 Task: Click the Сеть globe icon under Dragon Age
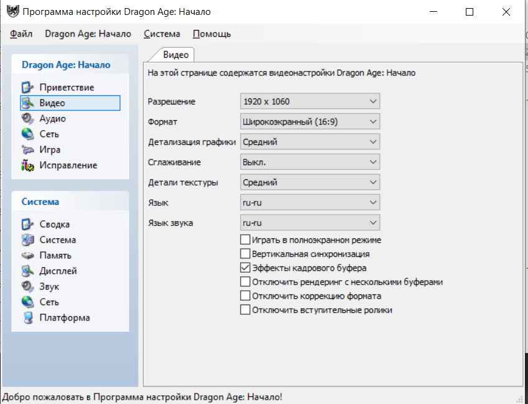pos(27,134)
